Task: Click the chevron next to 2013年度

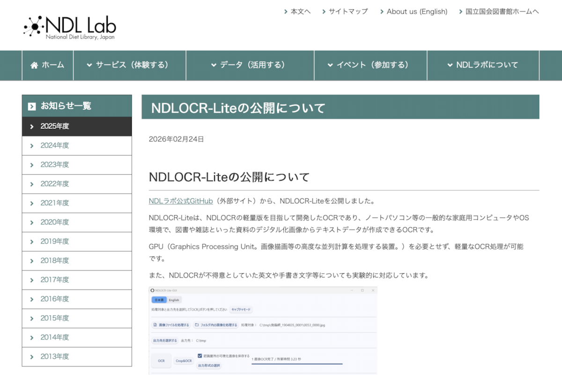Action: 32,357
